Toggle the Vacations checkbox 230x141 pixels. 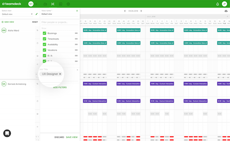click(x=44, y=50)
